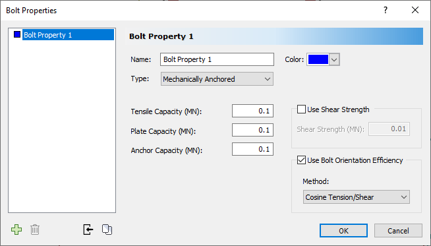Select Bolt Property 1 in the list
431x246 pixels.
pos(68,35)
